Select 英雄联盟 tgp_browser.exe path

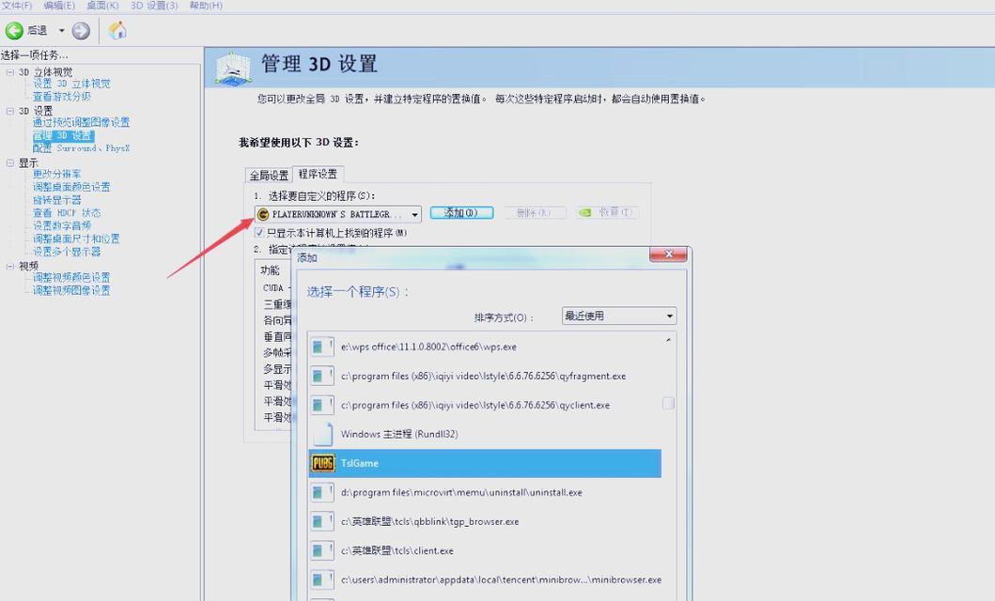coord(430,522)
